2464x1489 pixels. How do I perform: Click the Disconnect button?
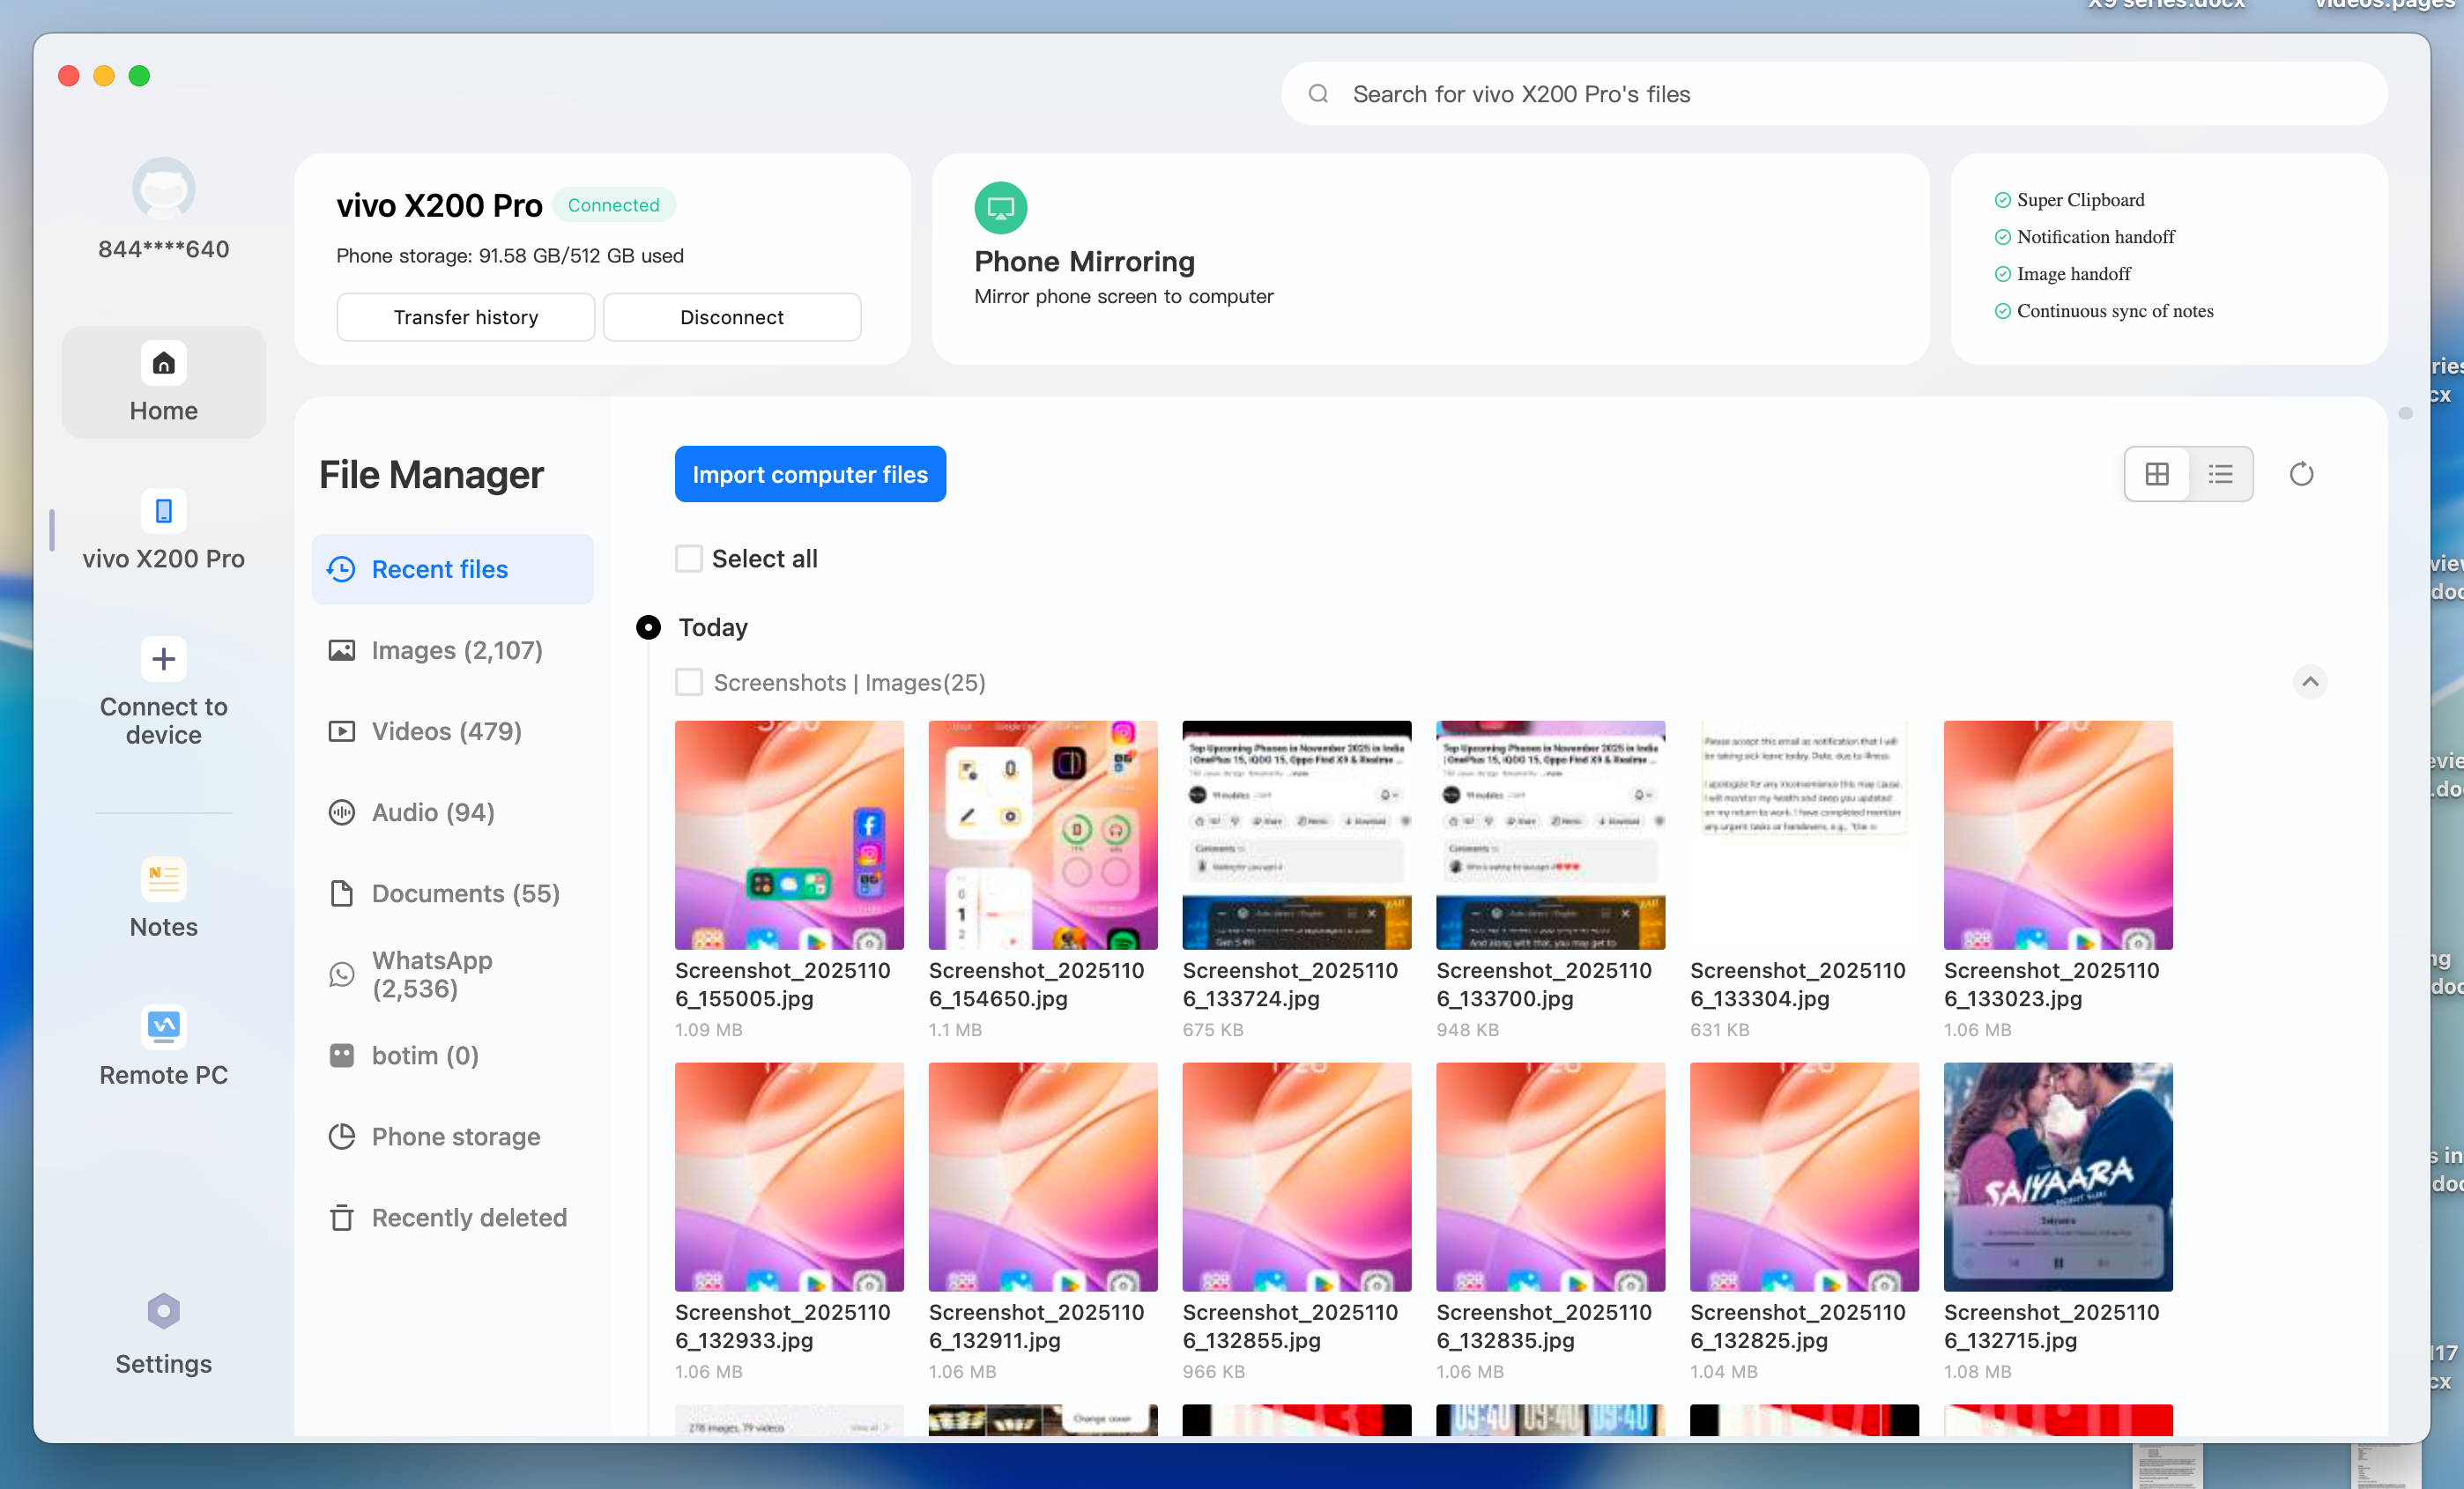click(731, 317)
